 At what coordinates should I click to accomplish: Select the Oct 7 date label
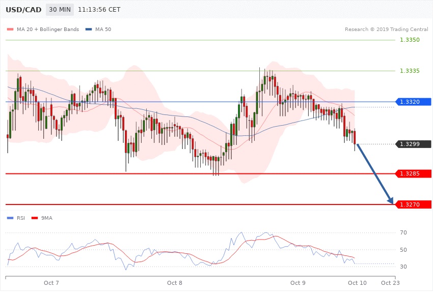[x=51, y=282]
